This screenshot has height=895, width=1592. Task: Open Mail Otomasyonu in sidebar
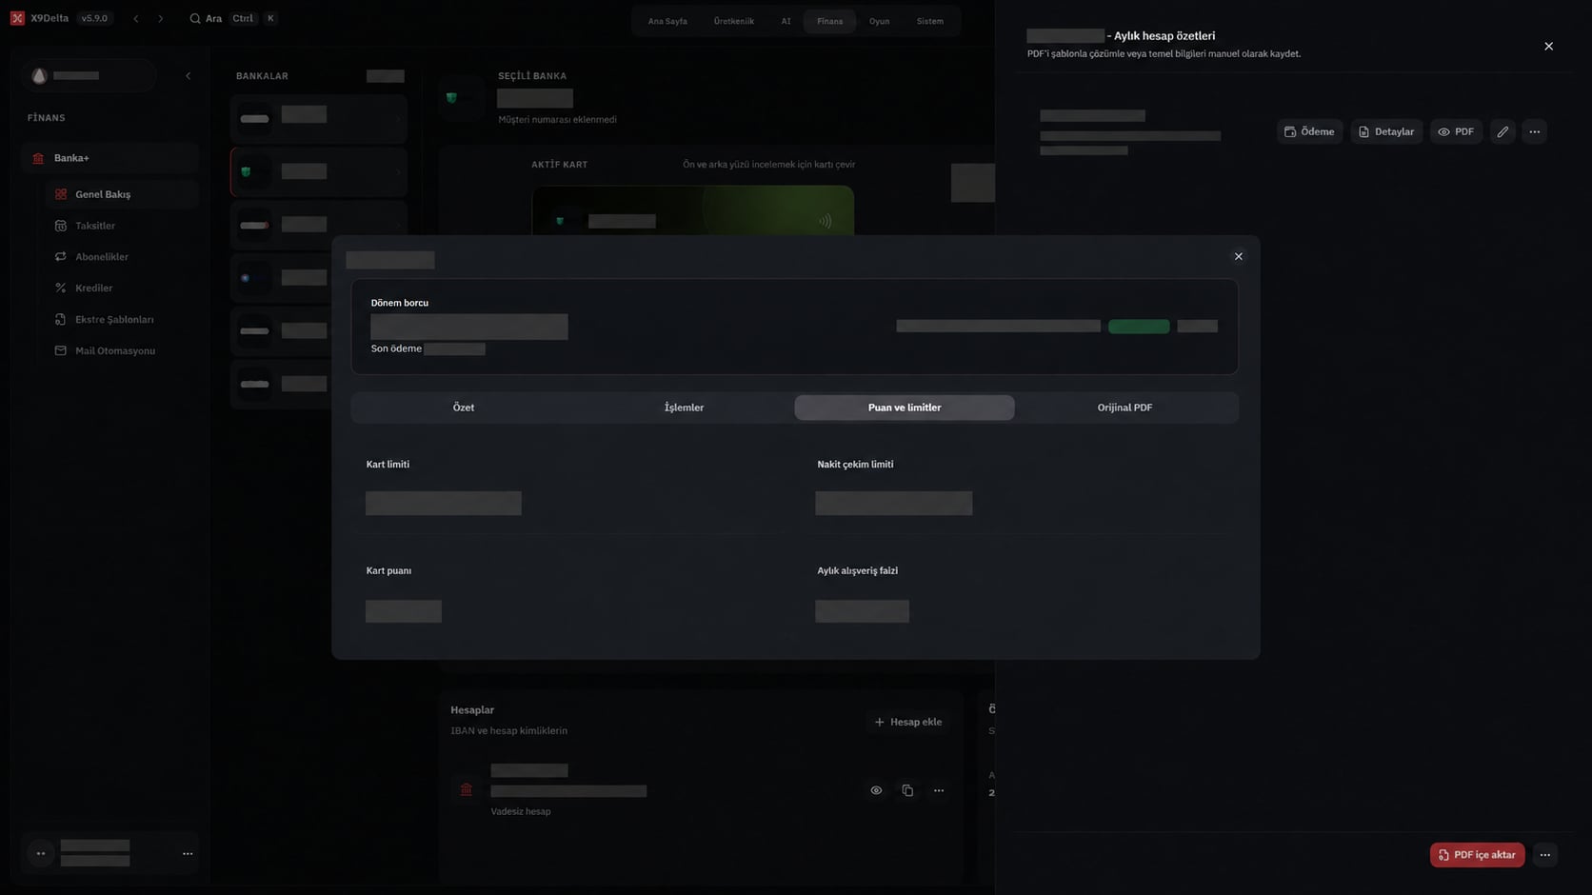121,350
